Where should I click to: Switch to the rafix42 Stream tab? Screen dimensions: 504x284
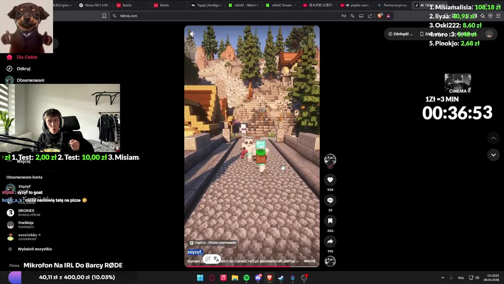pos(281,5)
